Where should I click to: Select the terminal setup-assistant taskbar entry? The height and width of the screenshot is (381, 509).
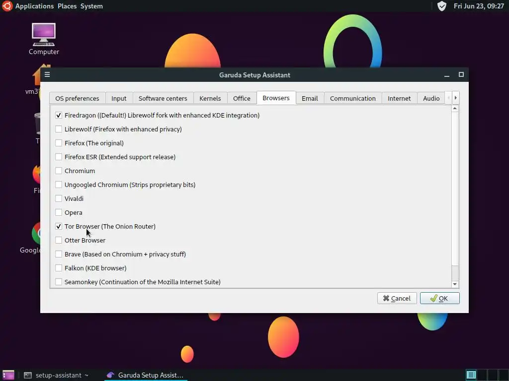point(56,375)
